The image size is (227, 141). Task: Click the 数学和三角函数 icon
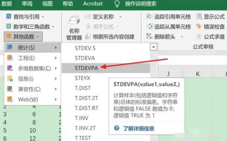[9, 27]
